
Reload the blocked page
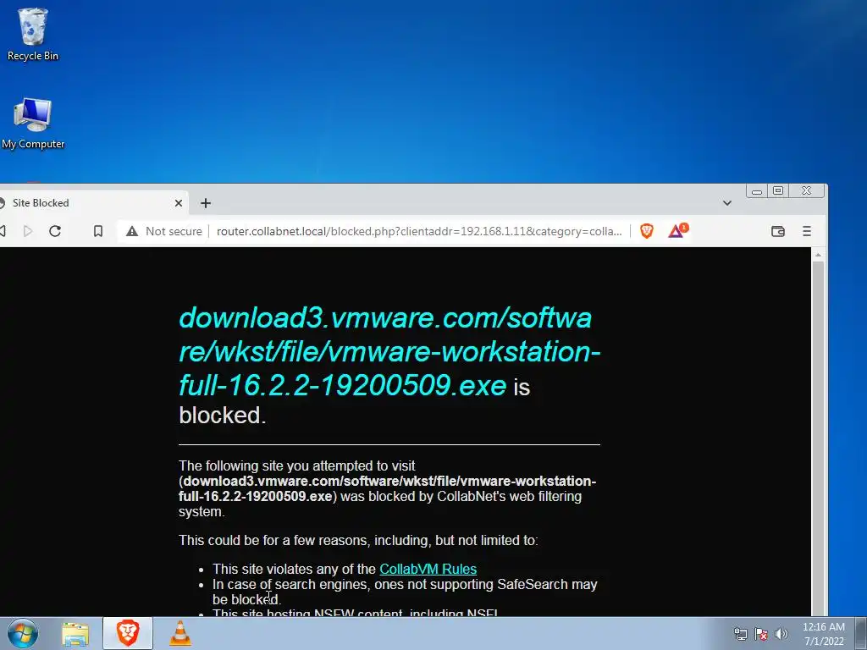point(55,231)
